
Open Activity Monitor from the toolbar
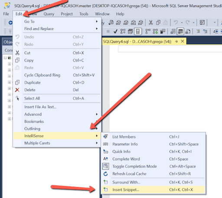202,23
